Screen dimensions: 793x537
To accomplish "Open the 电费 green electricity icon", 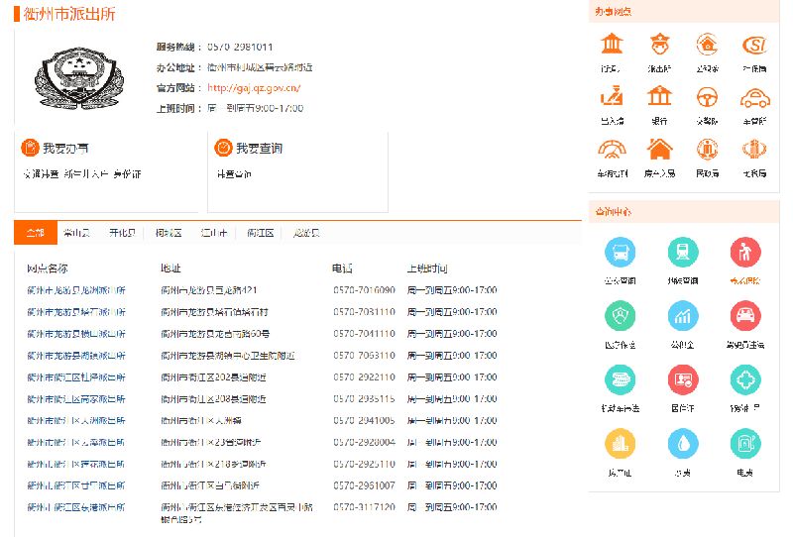I will pyautogui.click(x=744, y=443).
